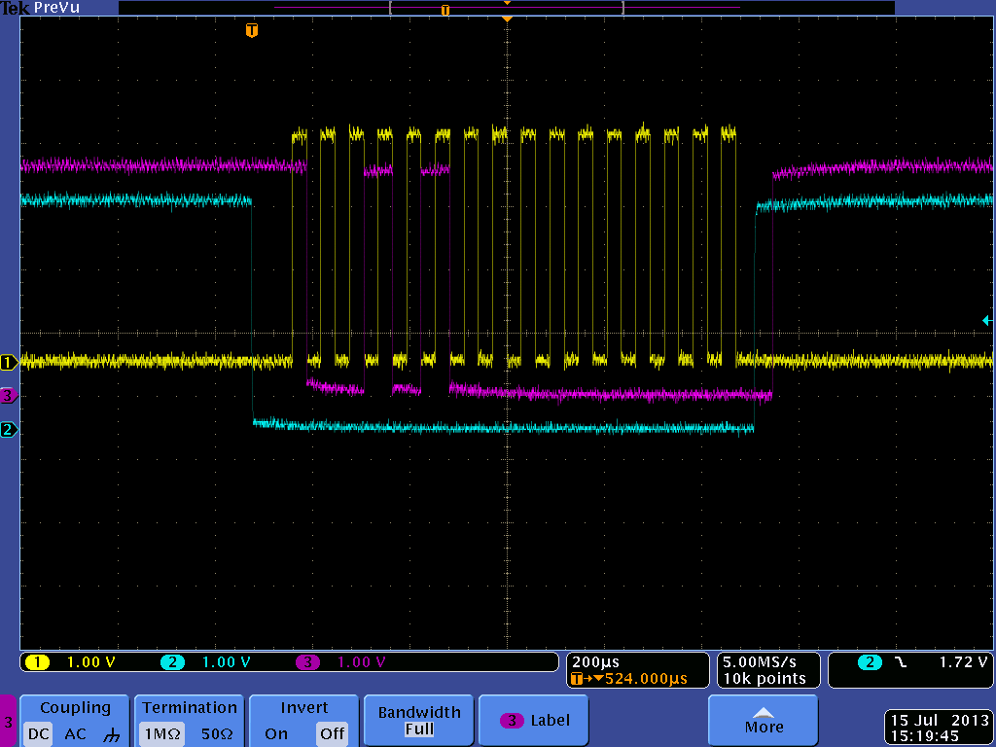Select AC coupling
Screen dimensions: 996x747
tap(74, 736)
